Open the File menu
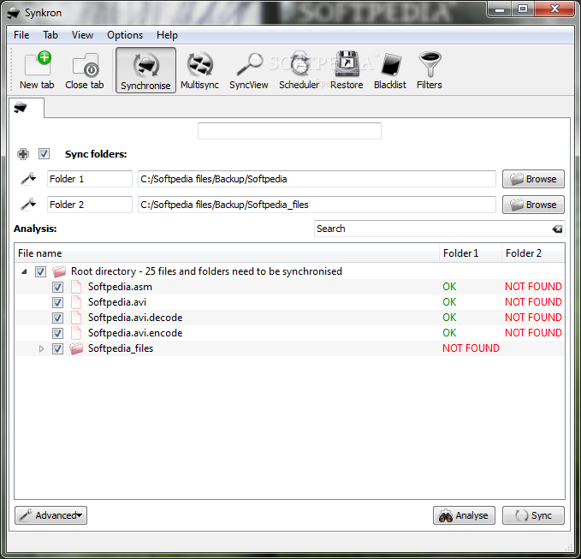 [x=21, y=35]
